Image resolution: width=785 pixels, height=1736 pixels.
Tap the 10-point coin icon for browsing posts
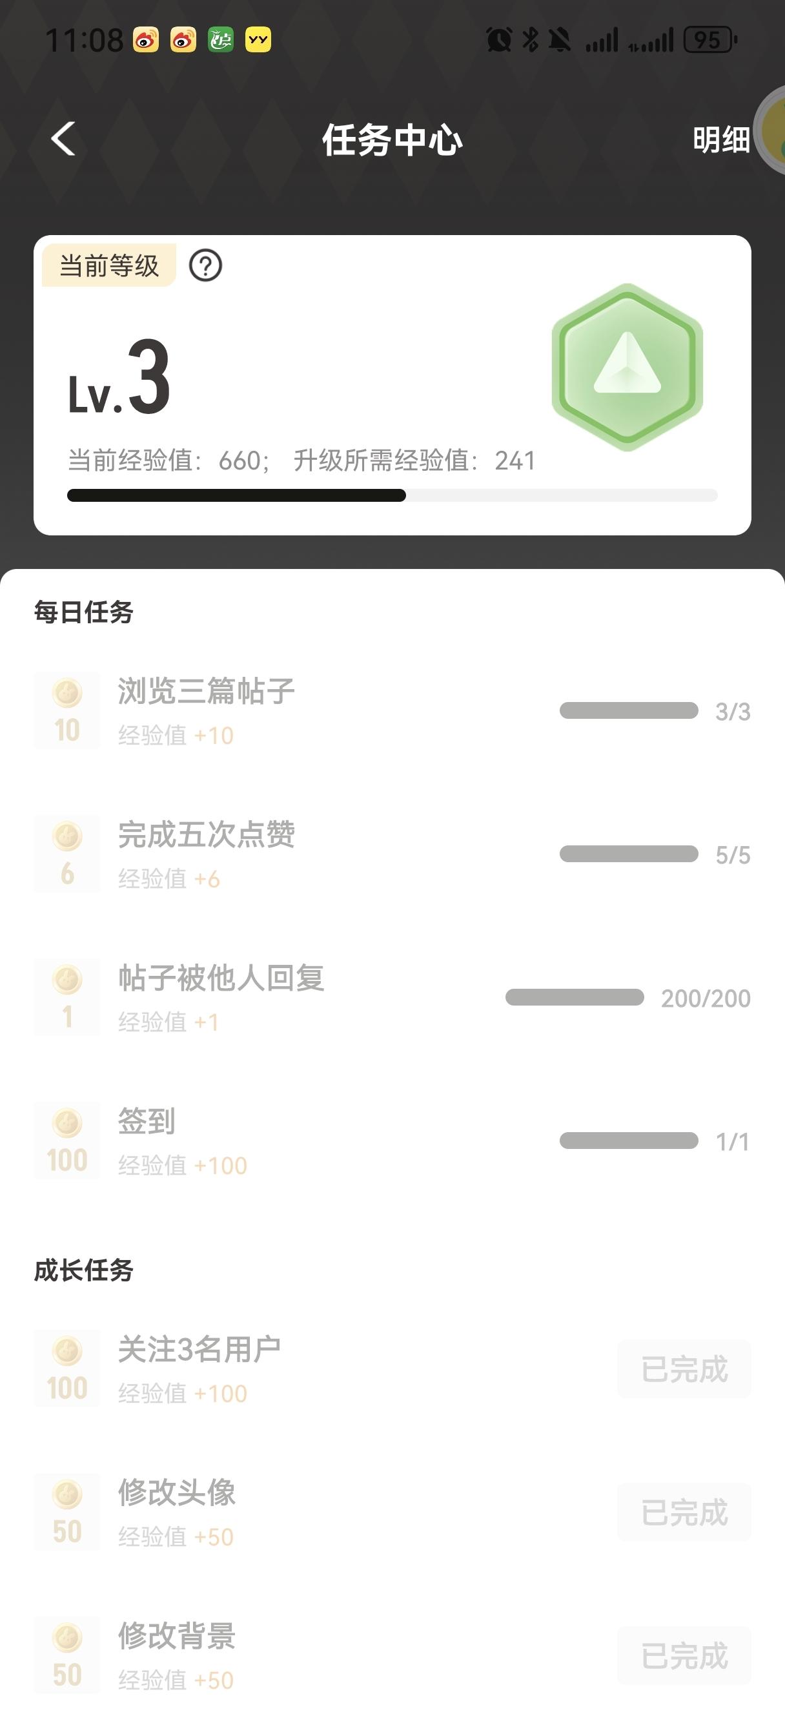pos(66,710)
